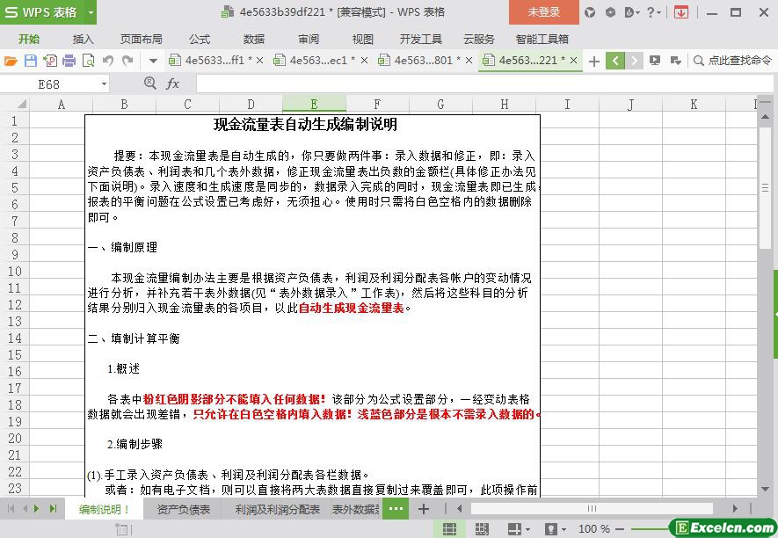This screenshot has width=778, height=538.
Task: Show more sheets with the green ellipsis button
Action: click(396, 509)
